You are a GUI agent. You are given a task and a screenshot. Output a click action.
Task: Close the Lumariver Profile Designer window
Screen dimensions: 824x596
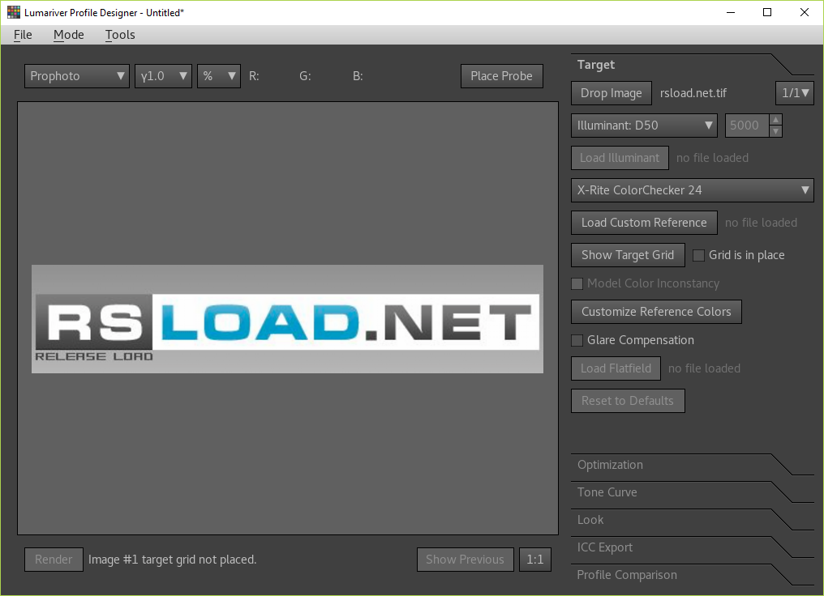pyautogui.click(x=804, y=12)
